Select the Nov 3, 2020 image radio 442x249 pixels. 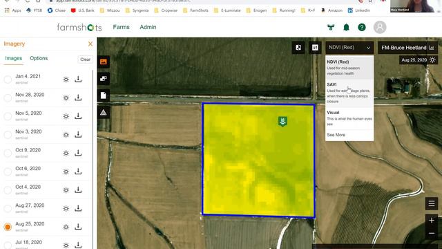click(x=8, y=135)
